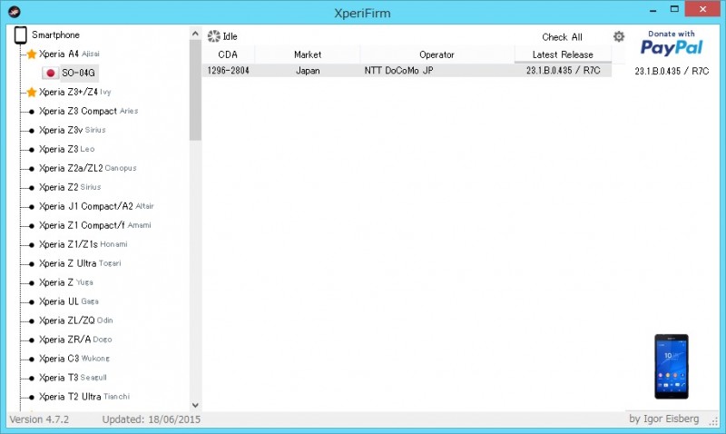Click the Smartphone device icon
The image size is (726, 434).
pyautogui.click(x=20, y=35)
